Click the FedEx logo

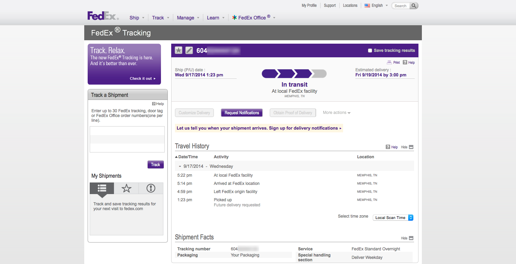tap(103, 16)
